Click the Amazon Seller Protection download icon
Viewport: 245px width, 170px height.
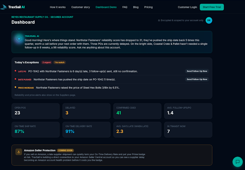tap(18, 152)
